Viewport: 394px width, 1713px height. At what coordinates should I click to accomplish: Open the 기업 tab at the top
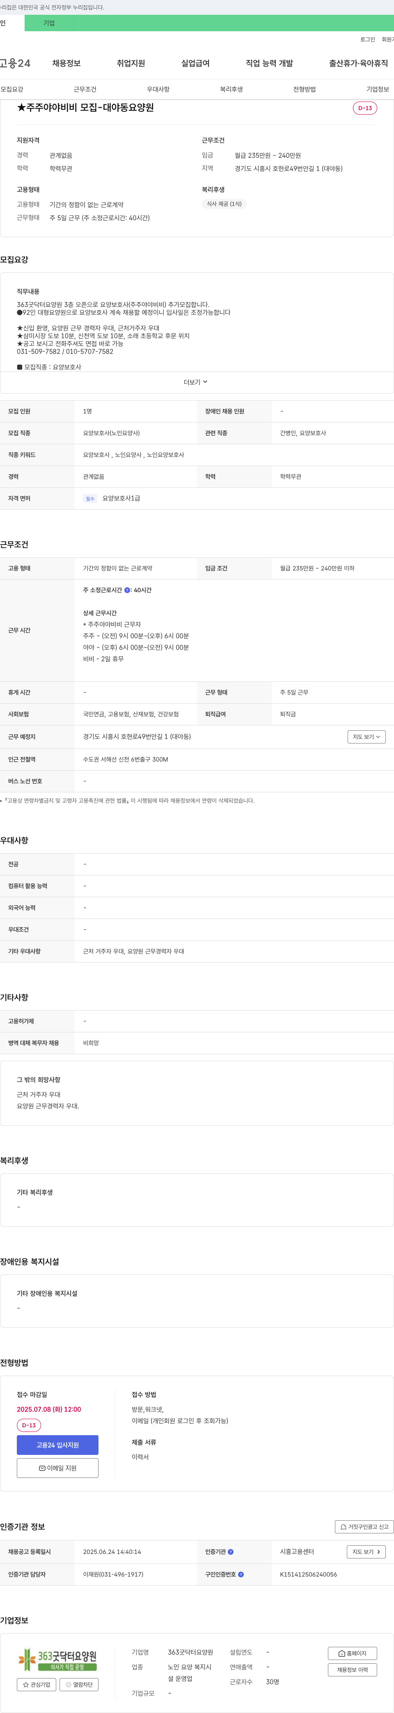[x=48, y=23]
